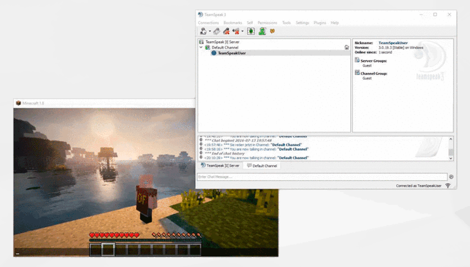The height and width of the screenshot is (267, 470).
Task: Open the Connect icon's dropdown arrow
Action: (210, 31)
